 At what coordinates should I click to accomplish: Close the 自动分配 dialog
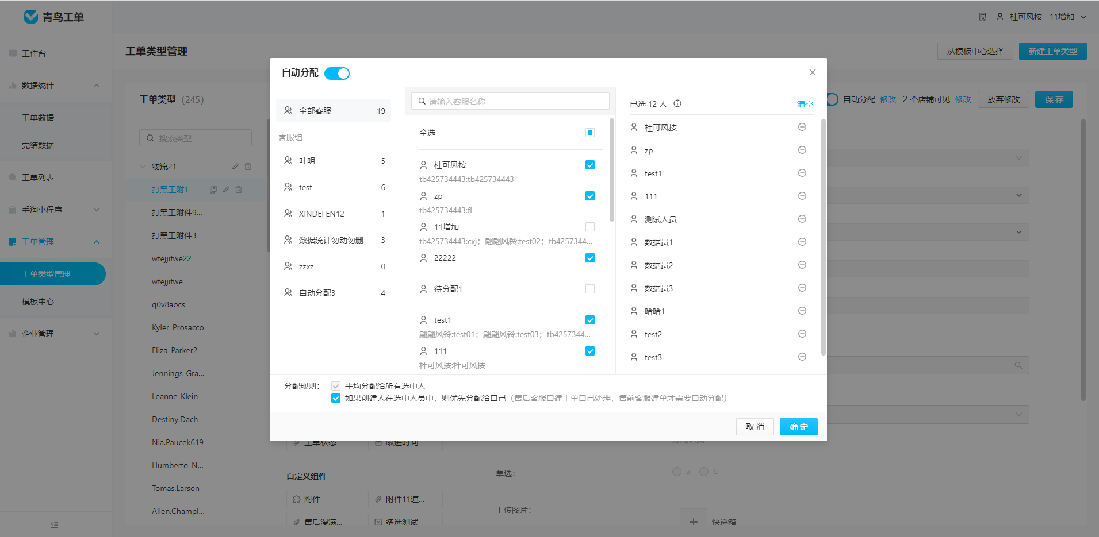point(812,72)
